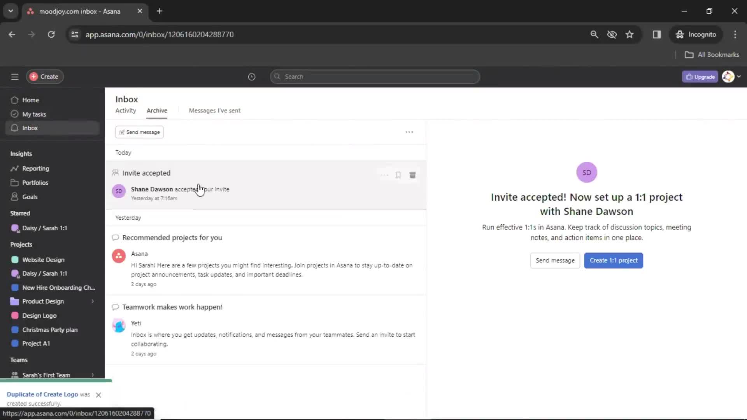Screen dimensions: 747x420
Task: Click the Asana home icon
Action: pos(14,100)
